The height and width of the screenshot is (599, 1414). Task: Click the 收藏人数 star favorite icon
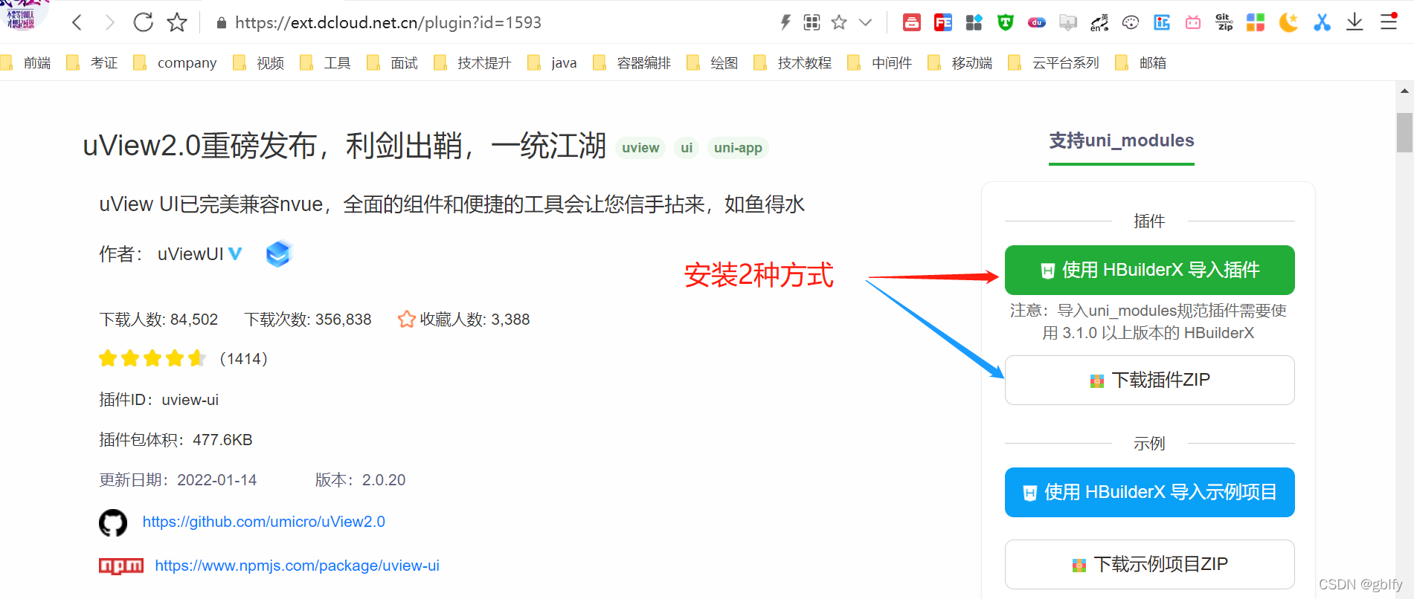pyautogui.click(x=407, y=319)
